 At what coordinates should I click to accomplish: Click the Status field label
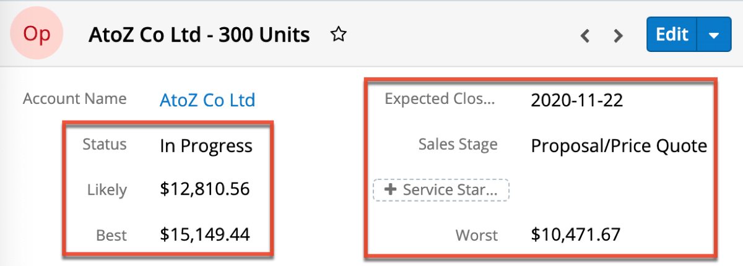click(x=105, y=145)
